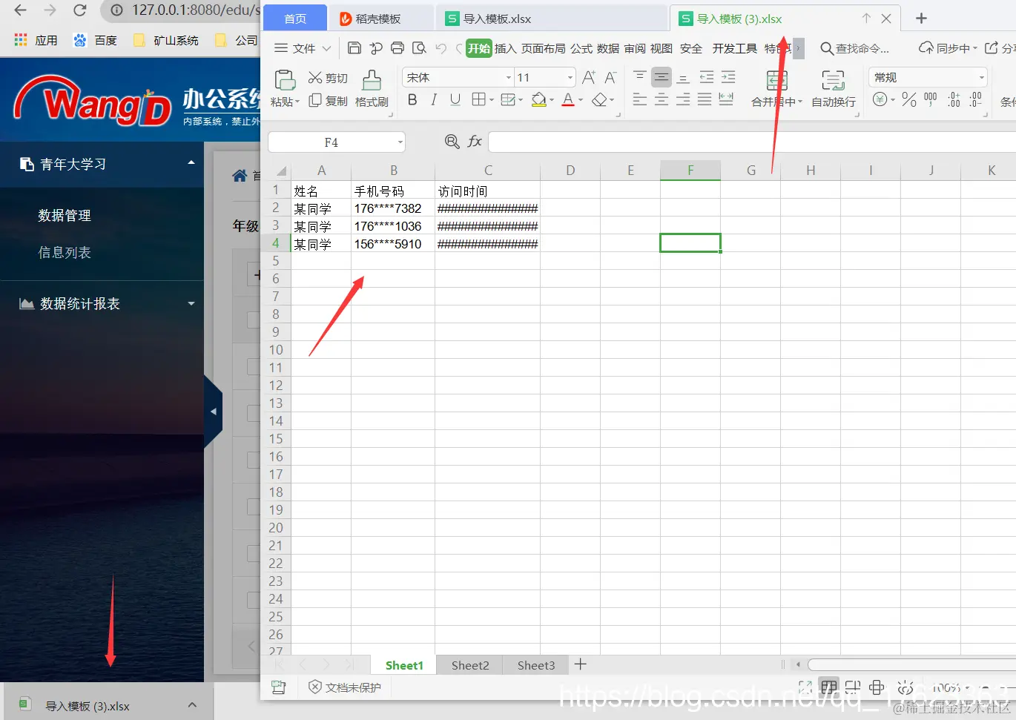The height and width of the screenshot is (720, 1016).
Task: Select the Format Painter (格式刷) tool
Action: 372,89
